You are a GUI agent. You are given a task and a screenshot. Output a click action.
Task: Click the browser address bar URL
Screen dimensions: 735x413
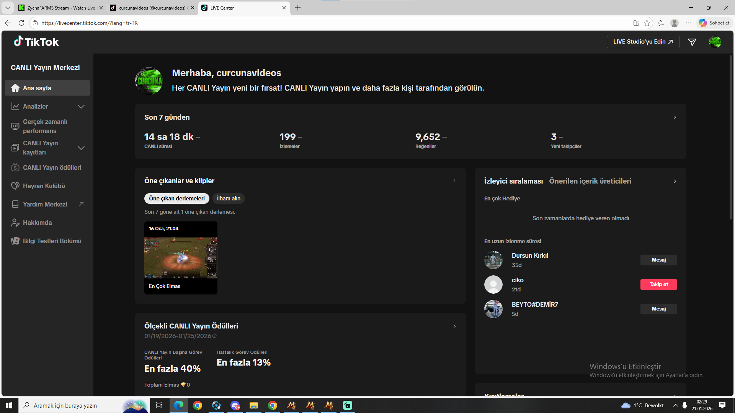coord(90,23)
